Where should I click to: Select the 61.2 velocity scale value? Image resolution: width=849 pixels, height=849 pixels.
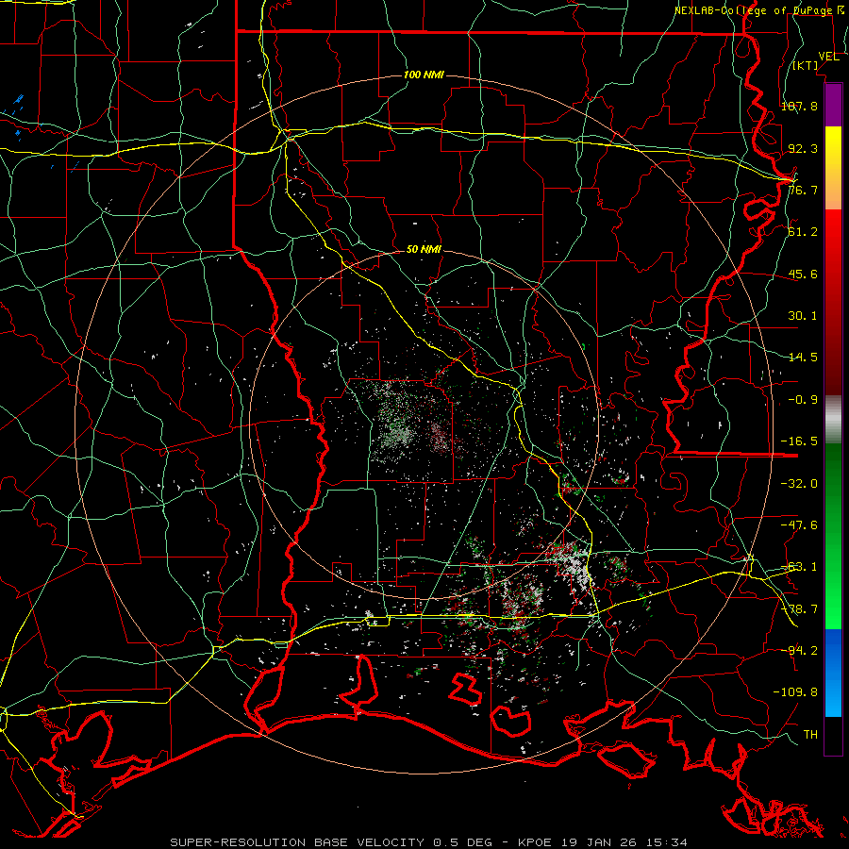[803, 232]
